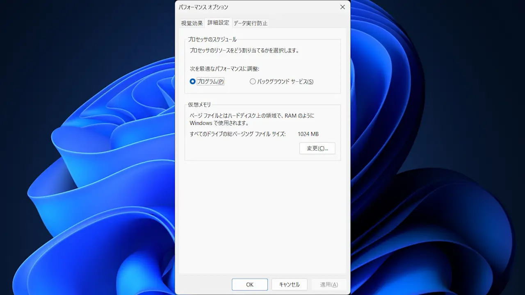
Task: Click the プロセッサのスケジュール group heading
Action: [x=212, y=39]
